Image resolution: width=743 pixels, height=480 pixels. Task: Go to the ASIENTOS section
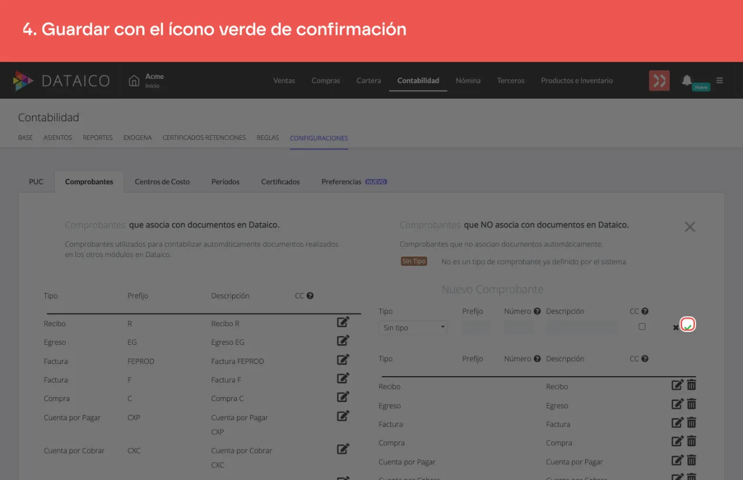coord(58,138)
